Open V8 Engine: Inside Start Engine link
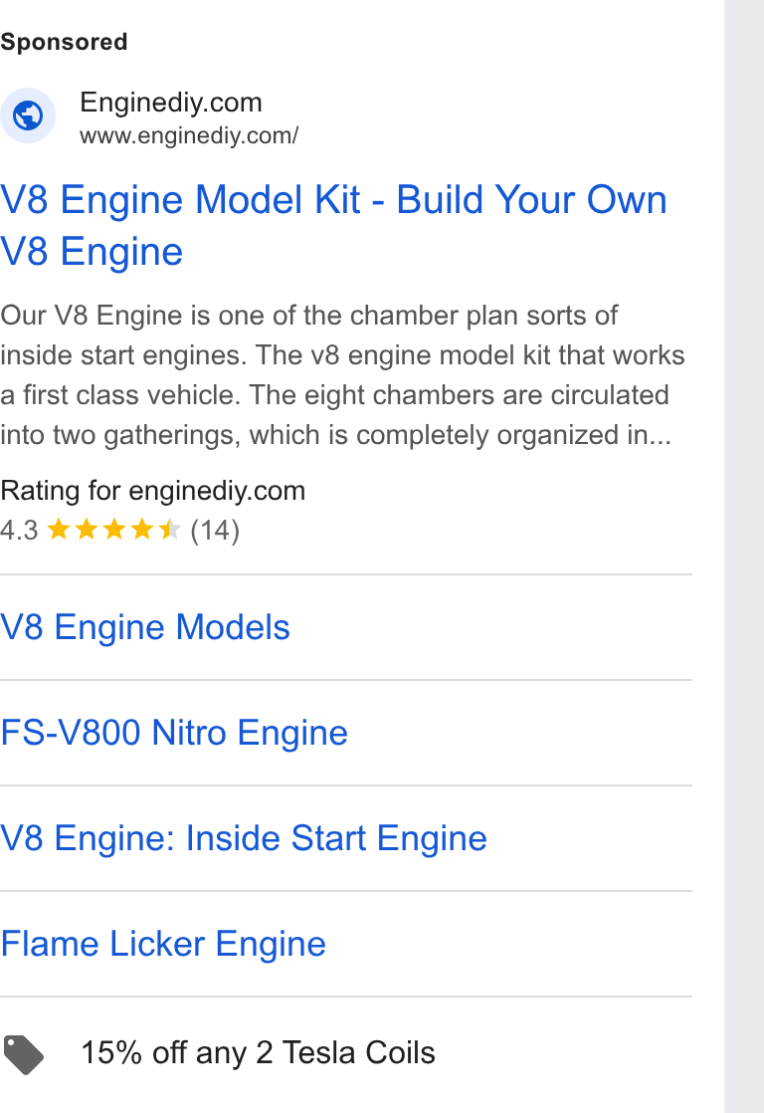The height and width of the screenshot is (1113, 764). point(244,838)
